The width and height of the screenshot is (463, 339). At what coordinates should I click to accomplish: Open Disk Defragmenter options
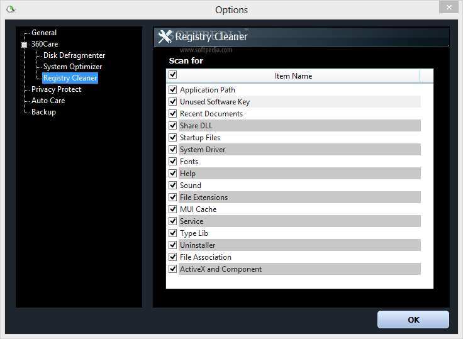click(74, 55)
